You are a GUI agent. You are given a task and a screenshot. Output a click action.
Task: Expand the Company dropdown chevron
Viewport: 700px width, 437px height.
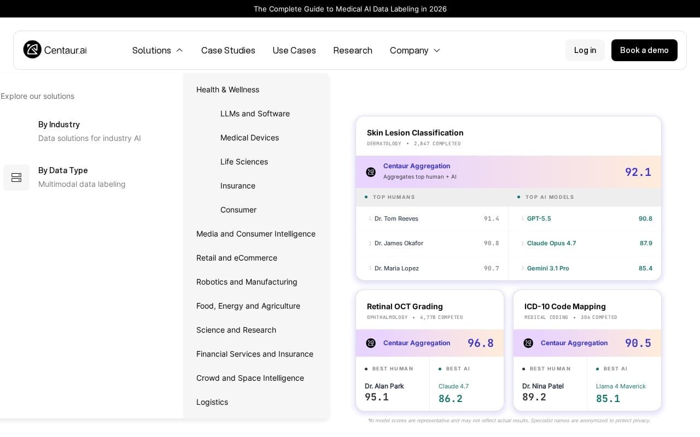pos(437,50)
